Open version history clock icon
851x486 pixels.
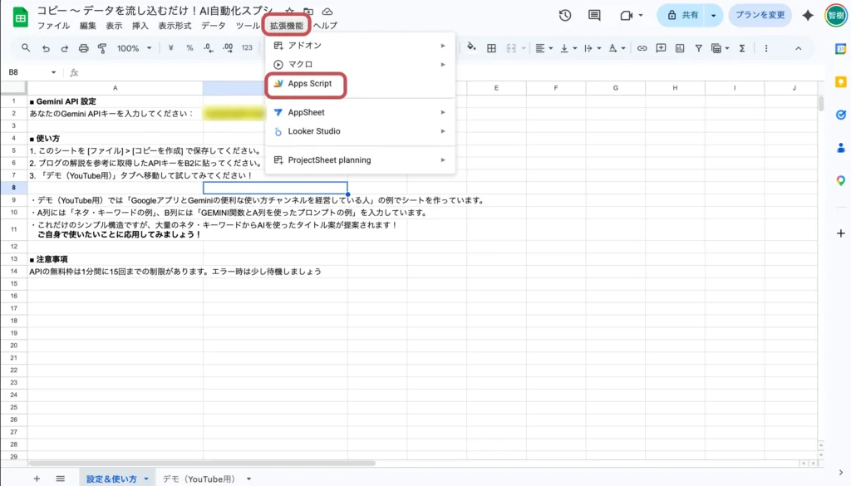[x=565, y=15]
